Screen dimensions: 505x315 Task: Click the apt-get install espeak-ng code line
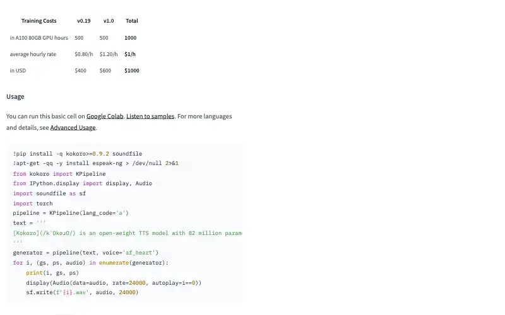[x=96, y=163]
